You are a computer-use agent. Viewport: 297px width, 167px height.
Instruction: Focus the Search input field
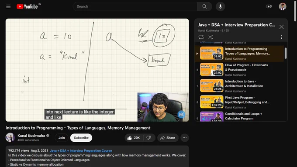point(135,7)
